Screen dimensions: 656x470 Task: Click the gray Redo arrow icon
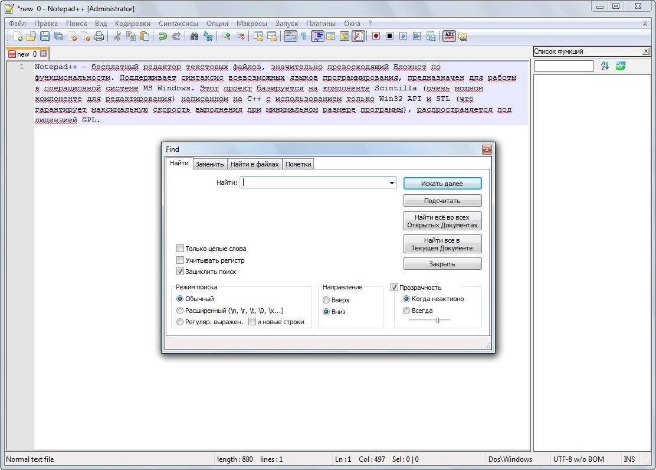pos(176,37)
